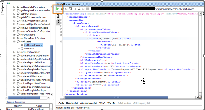Click the XML editor horizontal scrollbar thumb
This screenshot has height=110, width=205.
(117, 97)
